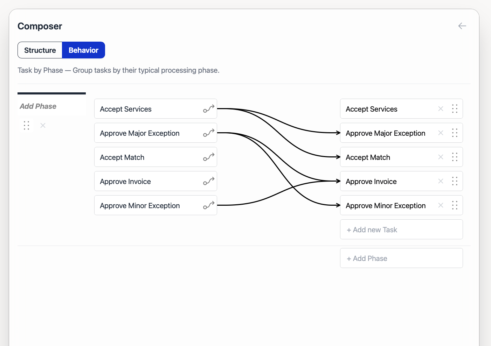This screenshot has height=346, width=491.
Task: Select the connection icon on Accept Match
Action: [x=208, y=157]
